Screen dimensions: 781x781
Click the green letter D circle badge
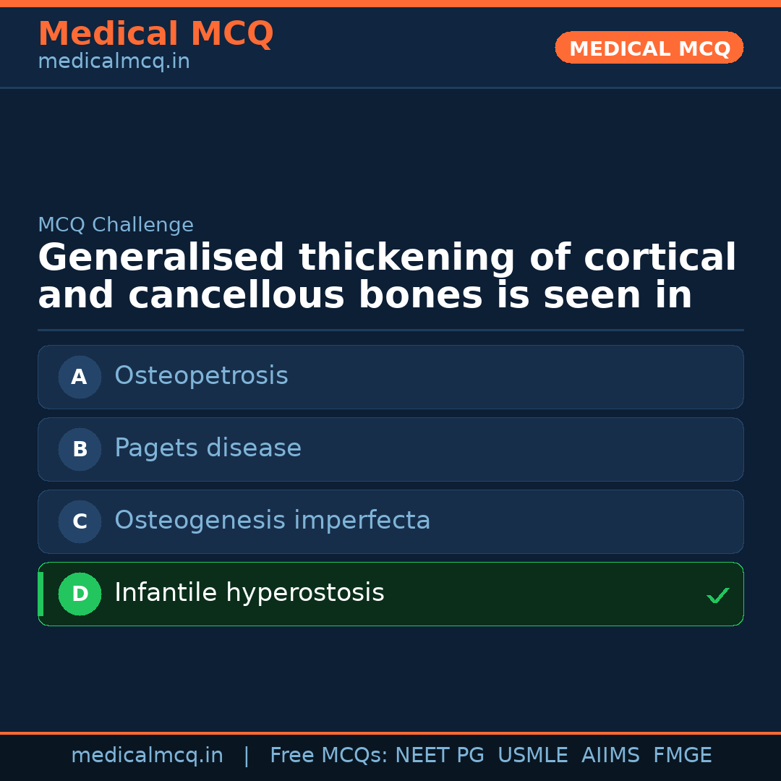point(80,594)
